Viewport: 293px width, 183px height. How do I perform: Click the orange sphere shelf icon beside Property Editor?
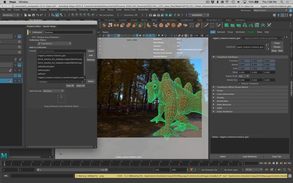(104, 25)
